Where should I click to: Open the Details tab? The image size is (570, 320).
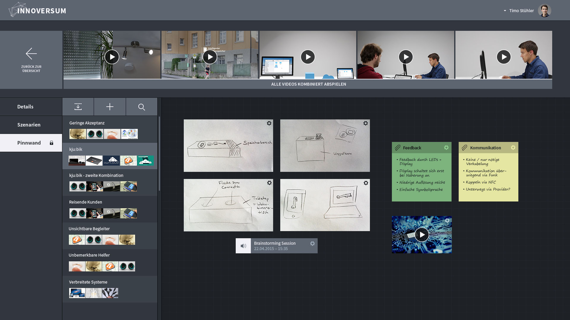[25, 107]
